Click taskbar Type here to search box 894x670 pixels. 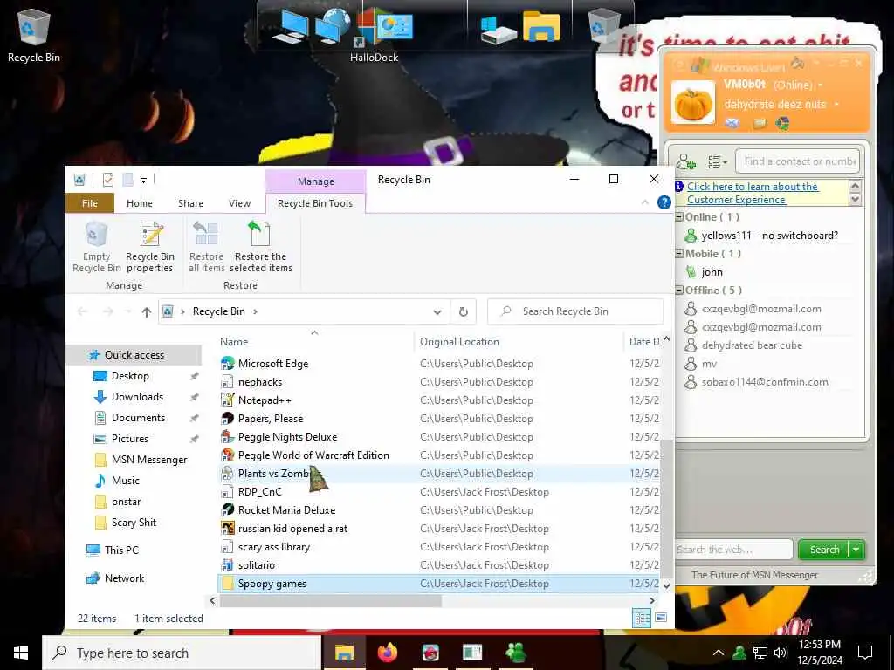[182, 653]
